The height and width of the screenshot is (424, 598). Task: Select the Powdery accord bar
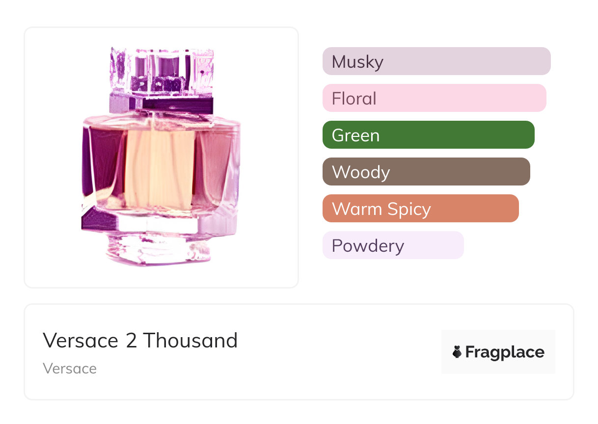tap(393, 245)
